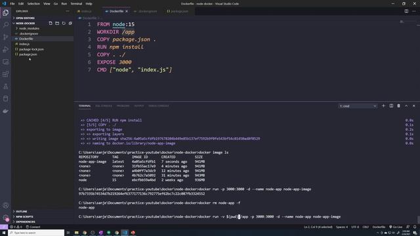Select the Debug Console panel tab

click(x=159, y=106)
